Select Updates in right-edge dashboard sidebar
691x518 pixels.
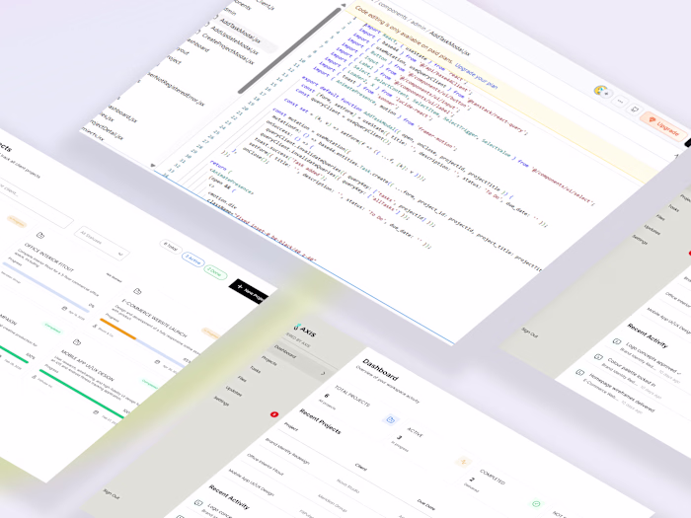pos(652,229)
